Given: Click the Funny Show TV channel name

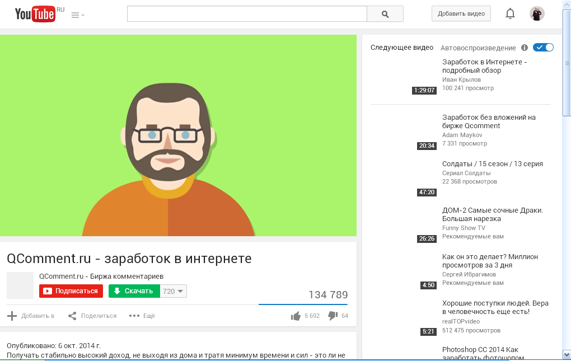Looking at the screenshot, I should [464, 228].
